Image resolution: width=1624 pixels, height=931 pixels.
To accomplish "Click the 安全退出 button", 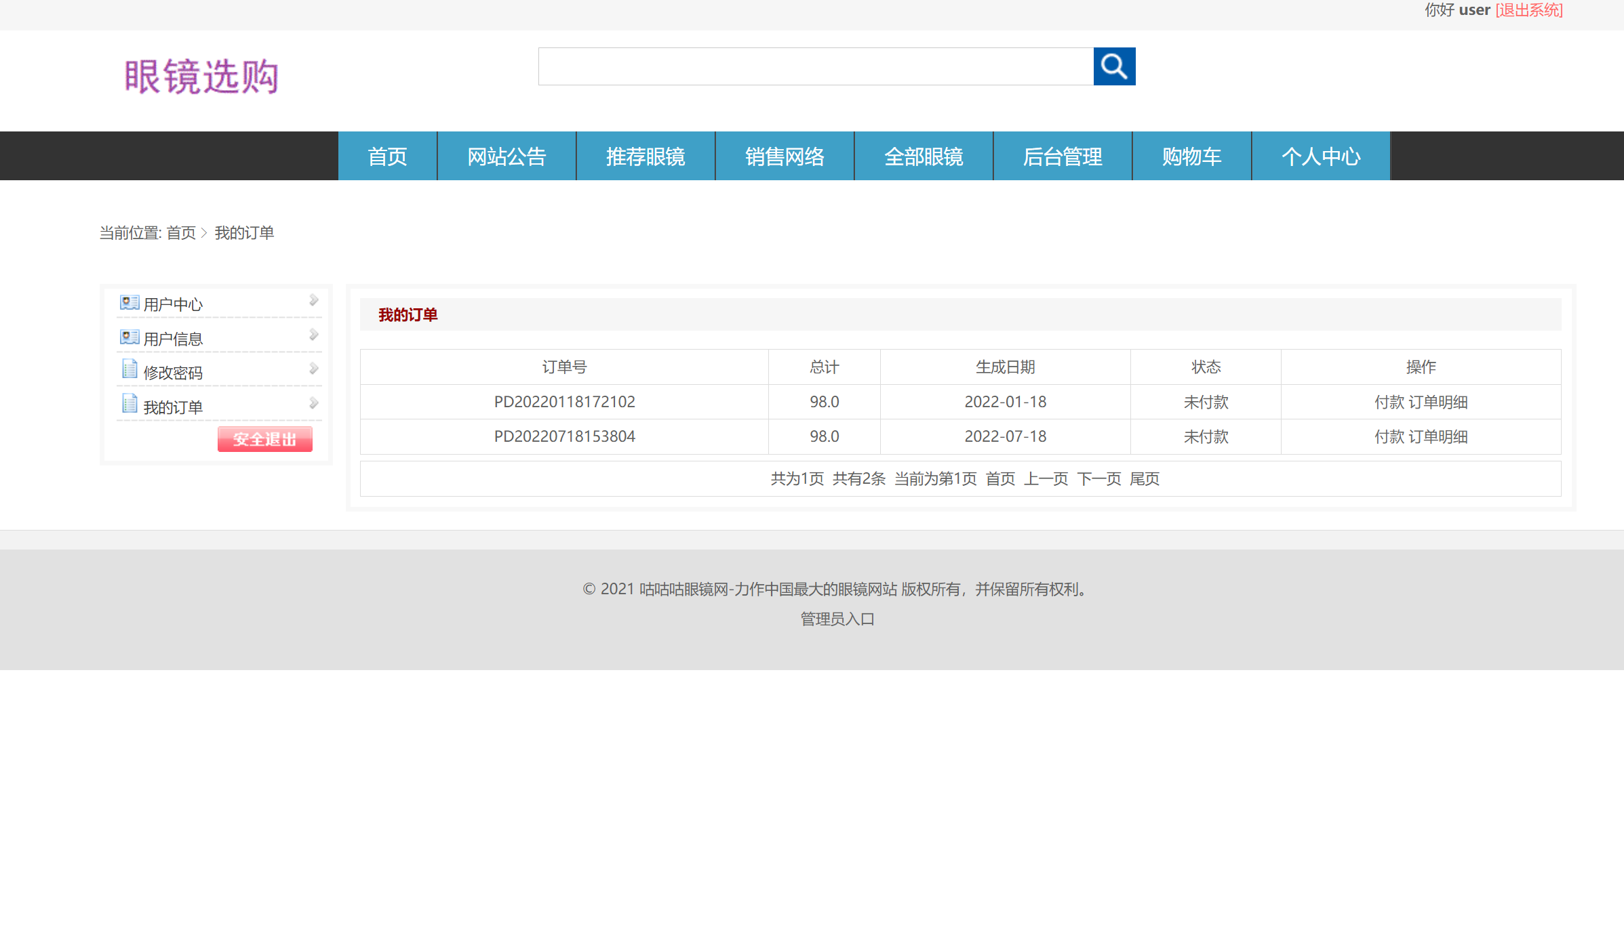I will [x=264, y=439].
